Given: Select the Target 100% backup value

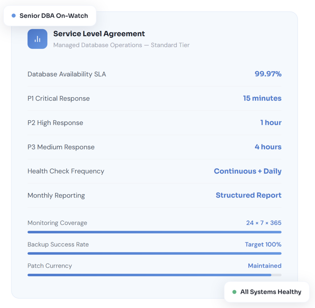Looking at the screenshot, I should (263, 244).
